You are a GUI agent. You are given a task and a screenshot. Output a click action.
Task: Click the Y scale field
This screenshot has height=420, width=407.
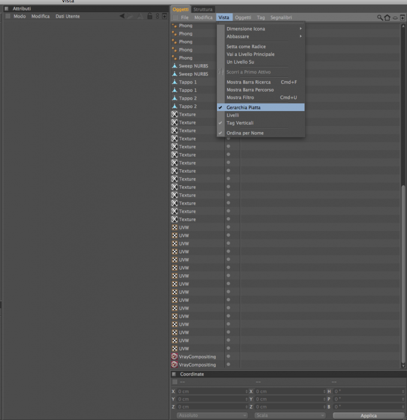[x=290, y=399]
